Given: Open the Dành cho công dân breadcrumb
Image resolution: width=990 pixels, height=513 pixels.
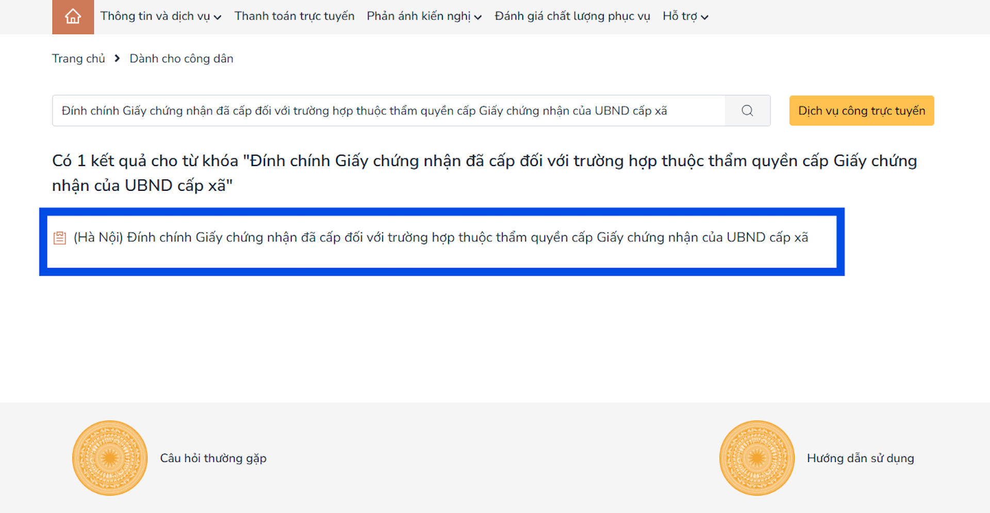Looking at the screenshot, I should tap(181, 58).
